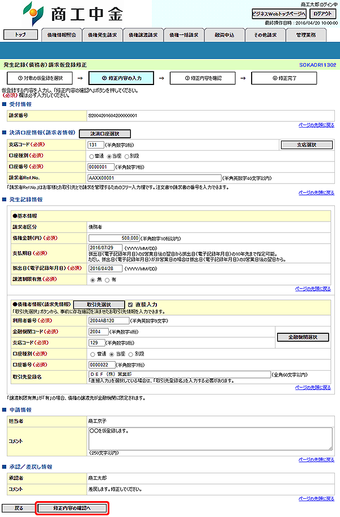
Task: Click the 金融機関選択 button
Action: coord(303,337)
